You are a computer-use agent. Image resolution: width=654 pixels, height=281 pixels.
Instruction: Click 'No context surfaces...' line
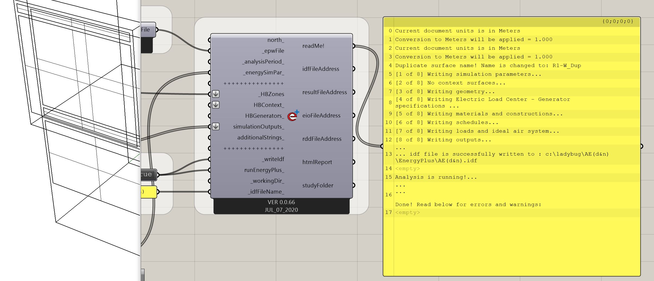(x=450, y=83)
